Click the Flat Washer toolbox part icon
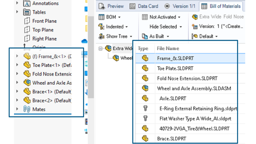256x144 pixels. [x=145, y=118]
